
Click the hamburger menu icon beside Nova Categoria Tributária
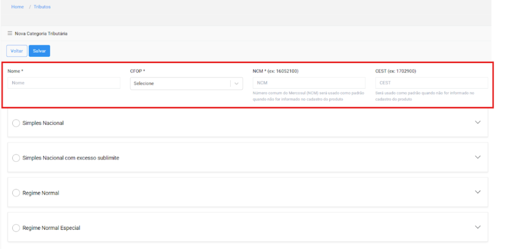click(10, 34)
